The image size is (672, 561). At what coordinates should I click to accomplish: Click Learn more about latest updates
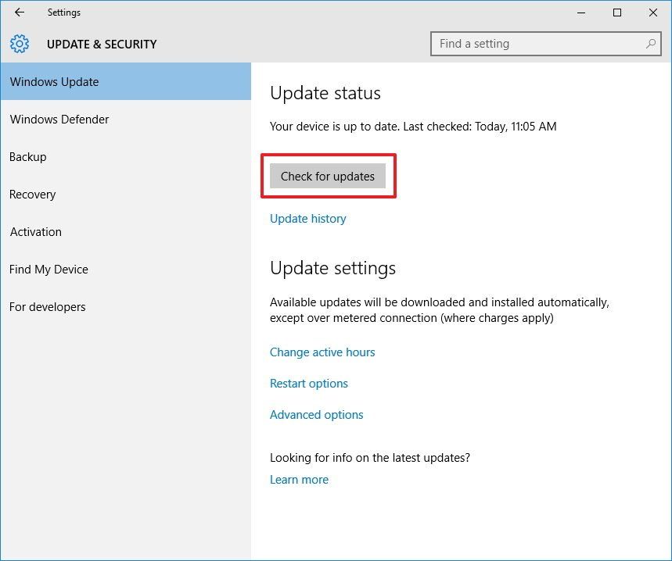point(299,479)
